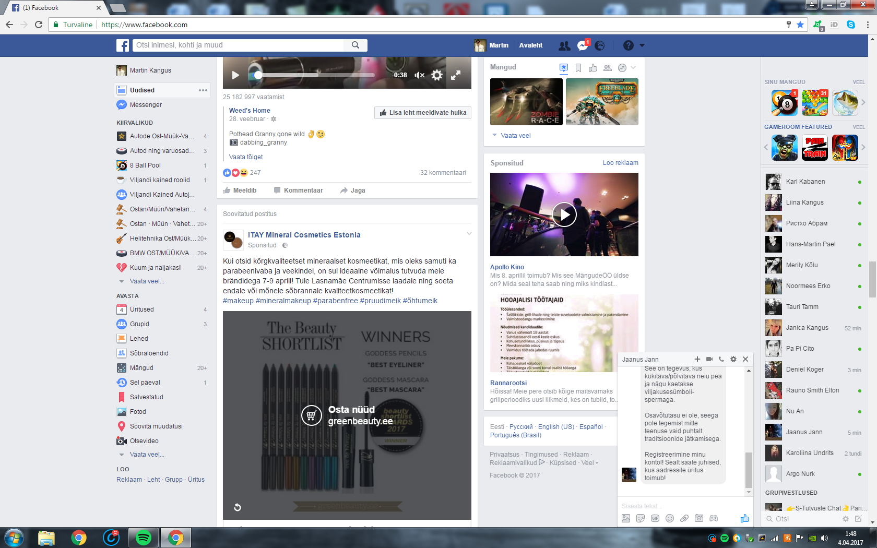Screen dimensions: 877x548
Task: Open the quick help question mark icon
Action: 629,45
